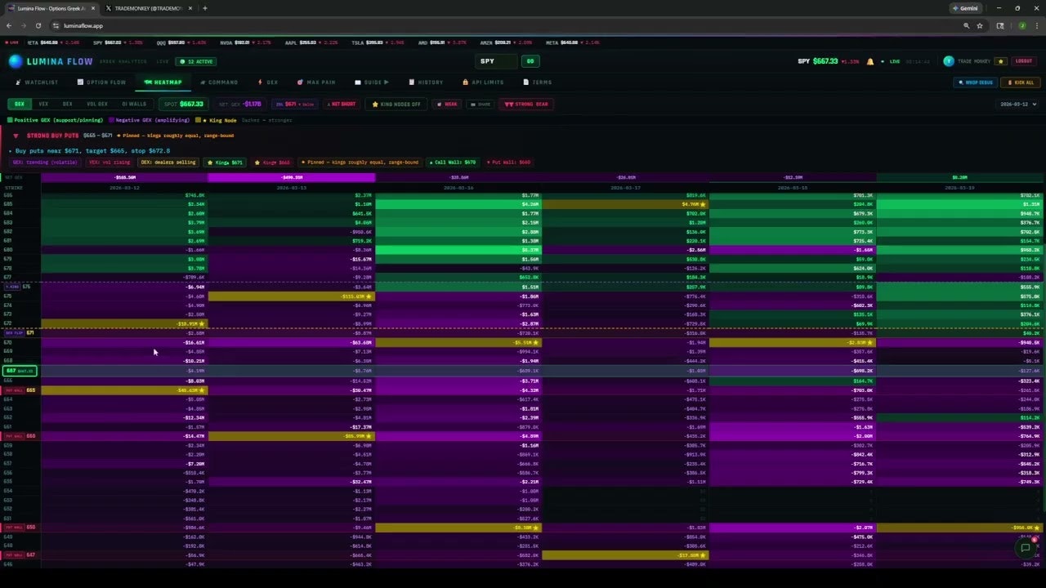
Task: Click the SPY ticker input field
Action: click(x=496, y=61)
